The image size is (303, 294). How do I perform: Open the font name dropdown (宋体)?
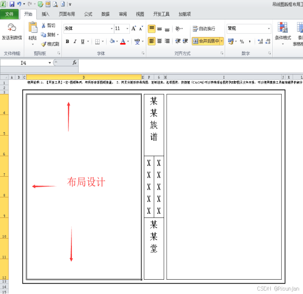112,29
